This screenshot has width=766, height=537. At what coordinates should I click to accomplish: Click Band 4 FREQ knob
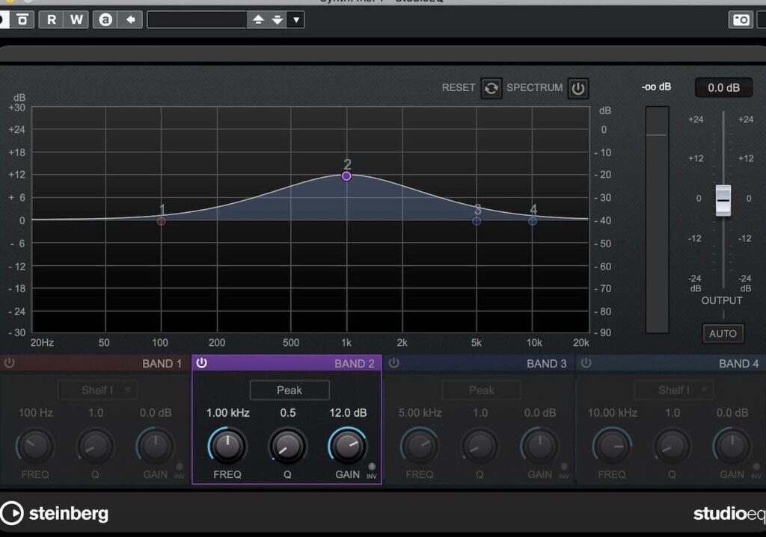(x=612, y=446)
